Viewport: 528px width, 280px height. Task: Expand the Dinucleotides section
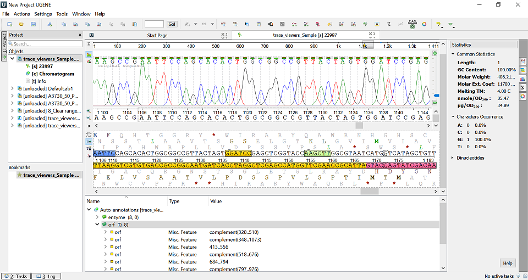[453, 158]
